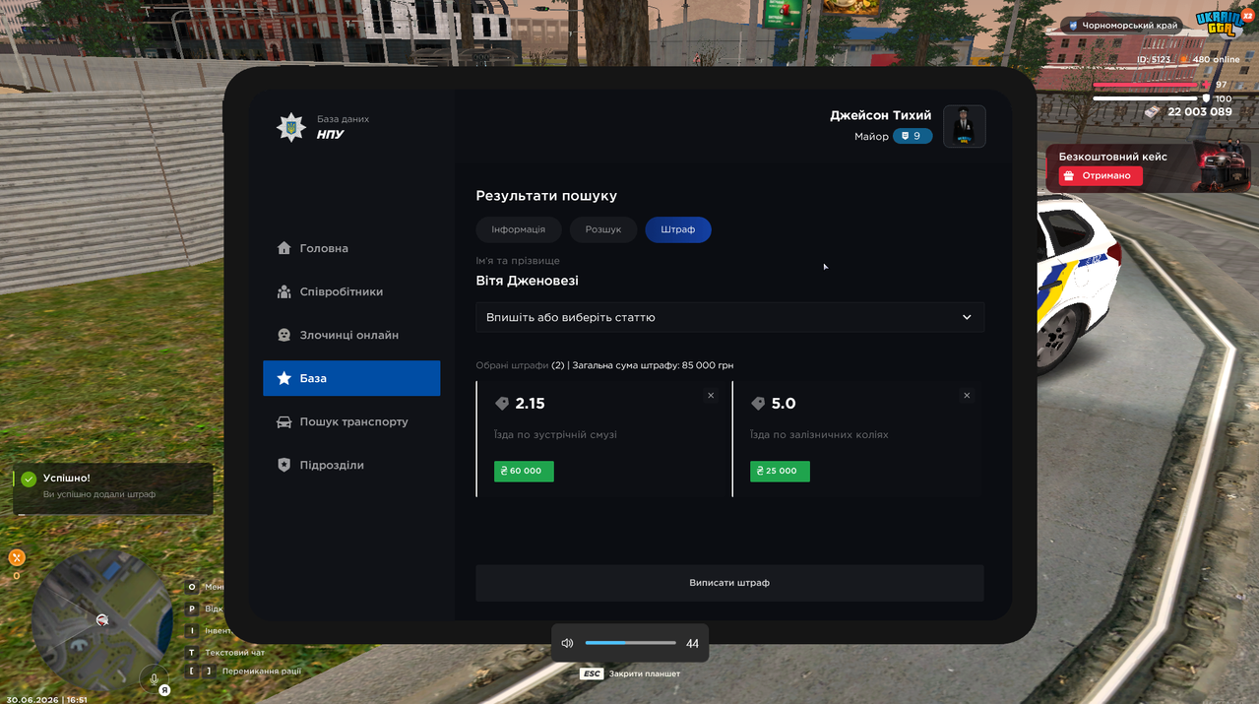This screenshot has width=1259, height=704.
Task: Click the shield icon beside Підрозділи
Action: tap(283, 465)
